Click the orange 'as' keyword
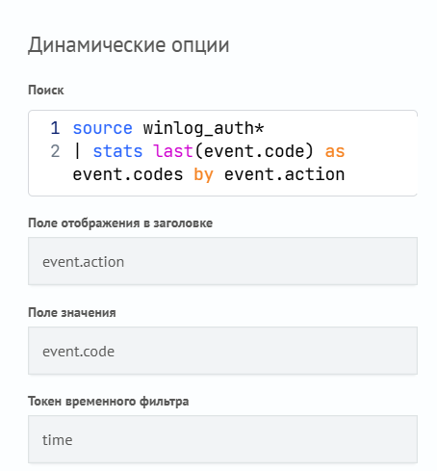This screenshot has height=471, width=437. (335, 151)
